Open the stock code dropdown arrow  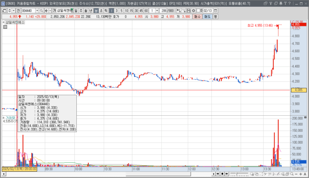pos(37,11)
